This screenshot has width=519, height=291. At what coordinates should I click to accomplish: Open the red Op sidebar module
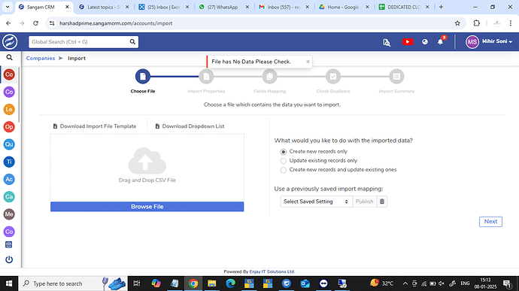9,127
